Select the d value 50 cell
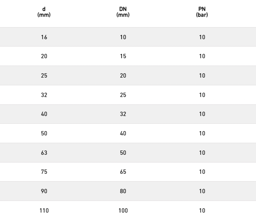Screen dimensions: 256x218 pos(44,133)
